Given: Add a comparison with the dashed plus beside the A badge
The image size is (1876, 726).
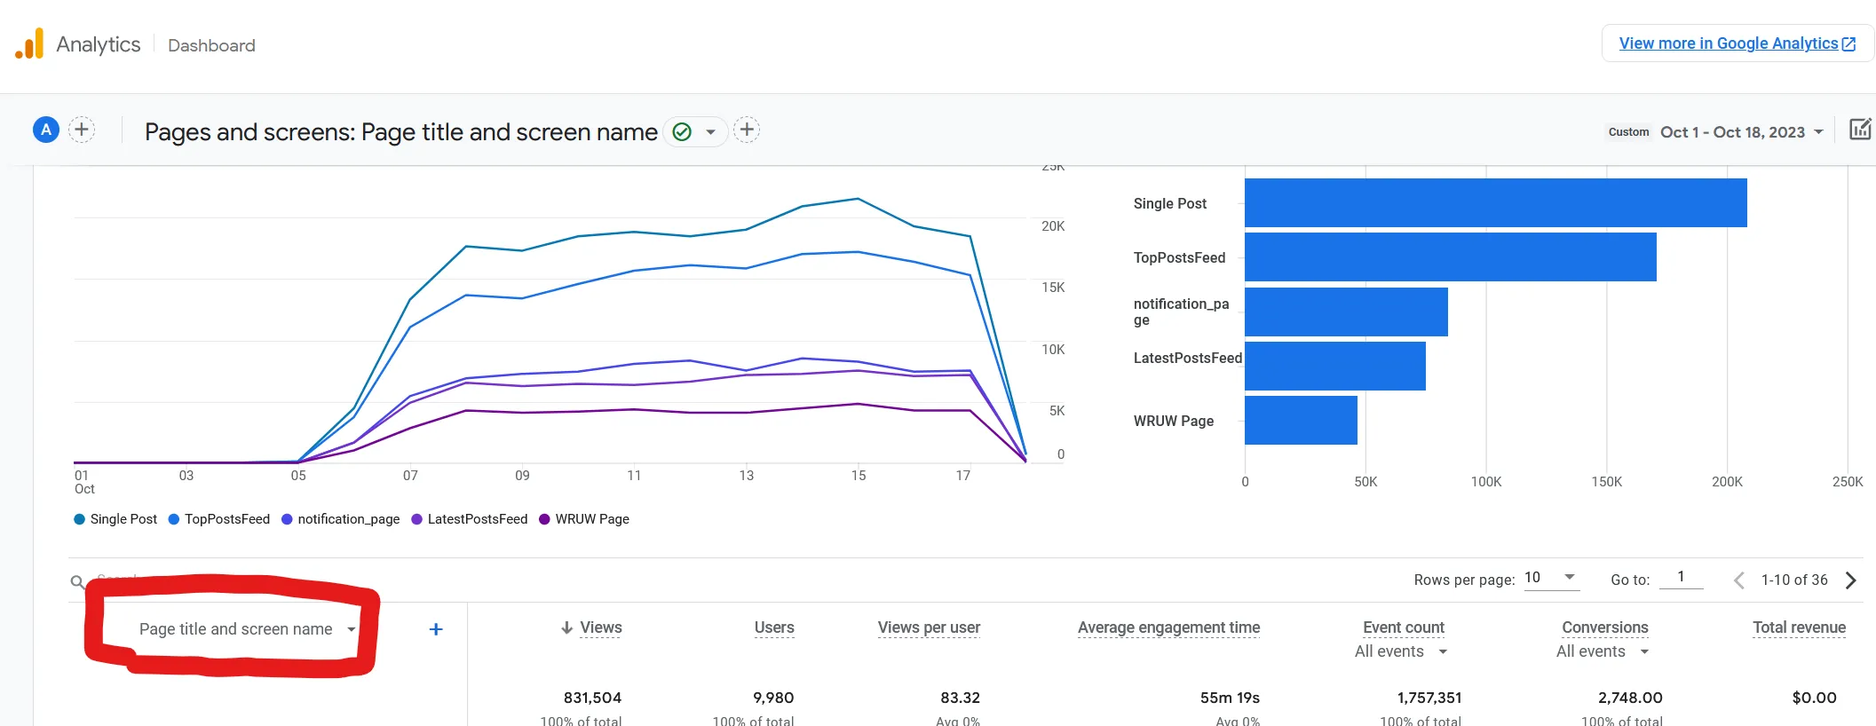Looking at the screenshot, I should pyautogui.click(x=82, y=130).
